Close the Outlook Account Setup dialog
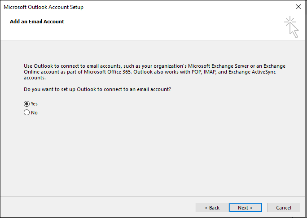The image size is (307, 218). [x=298, y=7]
